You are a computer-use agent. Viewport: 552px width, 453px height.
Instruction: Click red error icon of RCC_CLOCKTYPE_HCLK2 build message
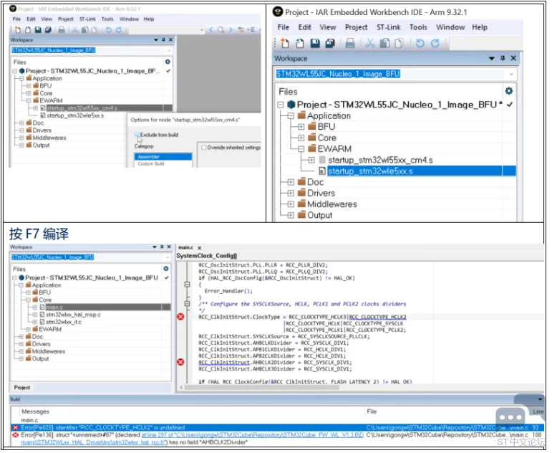tap(16, 428)
